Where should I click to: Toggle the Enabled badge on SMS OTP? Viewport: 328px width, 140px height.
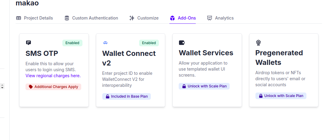[72, 43]
